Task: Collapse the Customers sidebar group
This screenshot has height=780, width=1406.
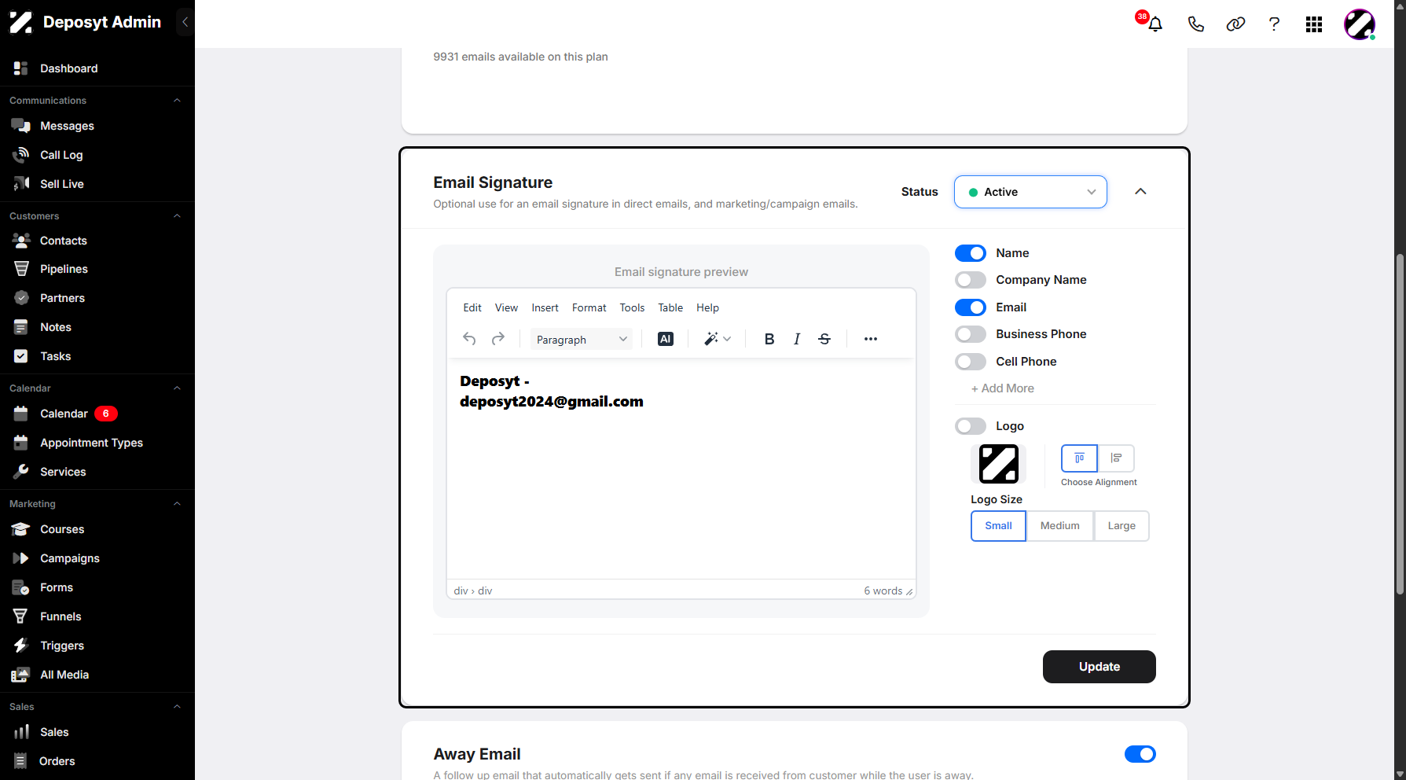Action: 177,216
